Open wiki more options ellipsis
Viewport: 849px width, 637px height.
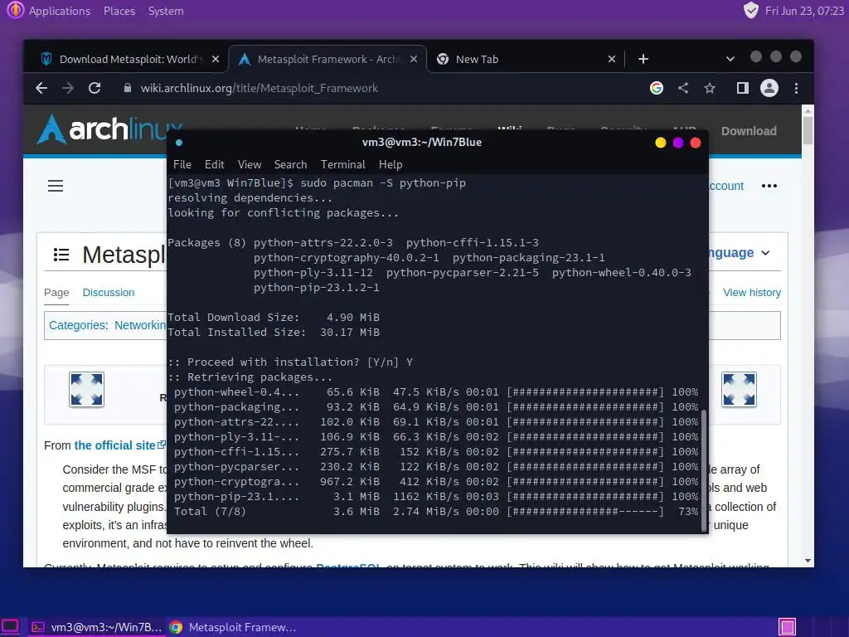[x=769, y=186]
